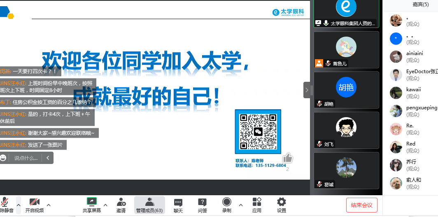The width and height of the screenshot is (438, 217).
Task: Open the 应用 apps icon
Action: tap(257, 205)
